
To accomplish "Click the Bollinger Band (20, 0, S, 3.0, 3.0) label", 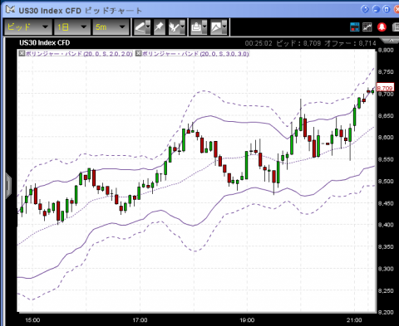I will coord(195,54).
